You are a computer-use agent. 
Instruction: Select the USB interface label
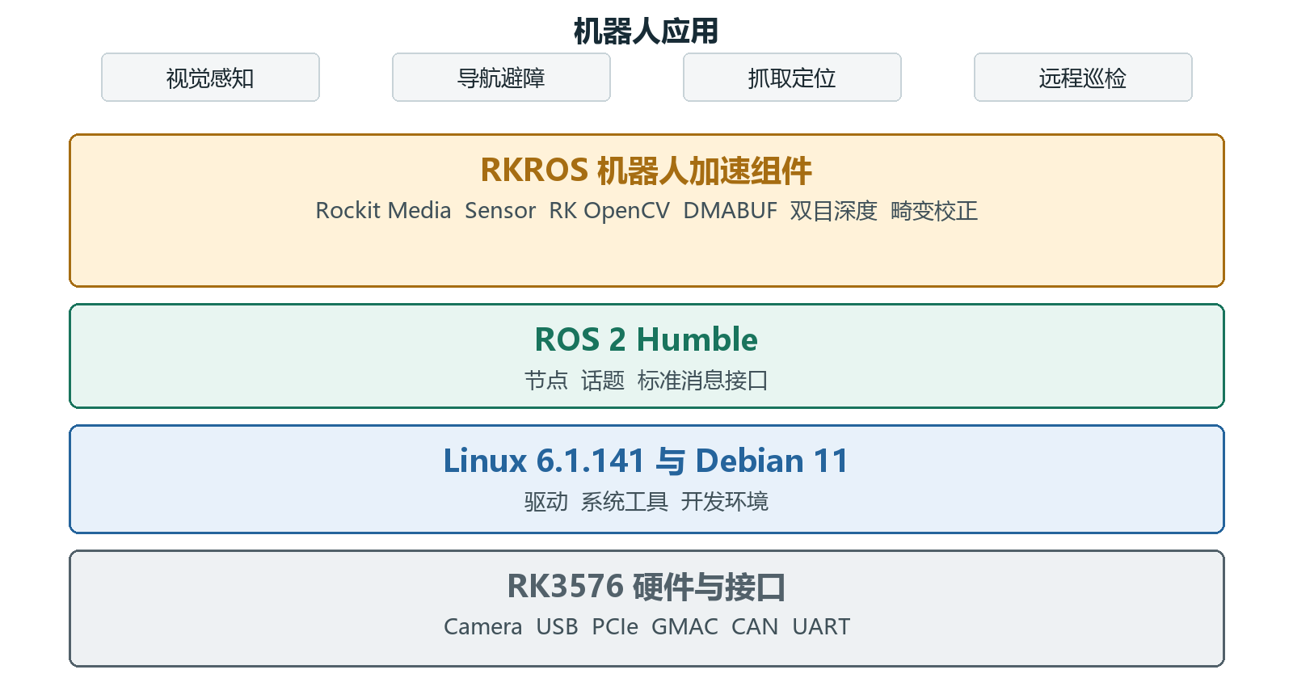(557, 626)
